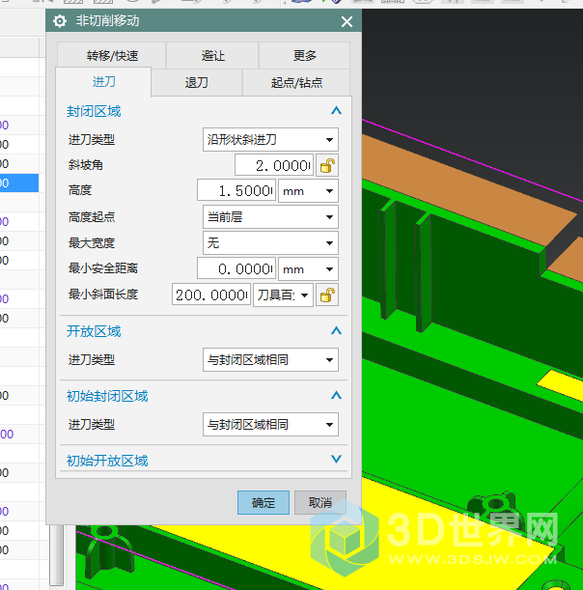
Task: Collapse the 开放区域 section
Action: click(x=336, y=331)
